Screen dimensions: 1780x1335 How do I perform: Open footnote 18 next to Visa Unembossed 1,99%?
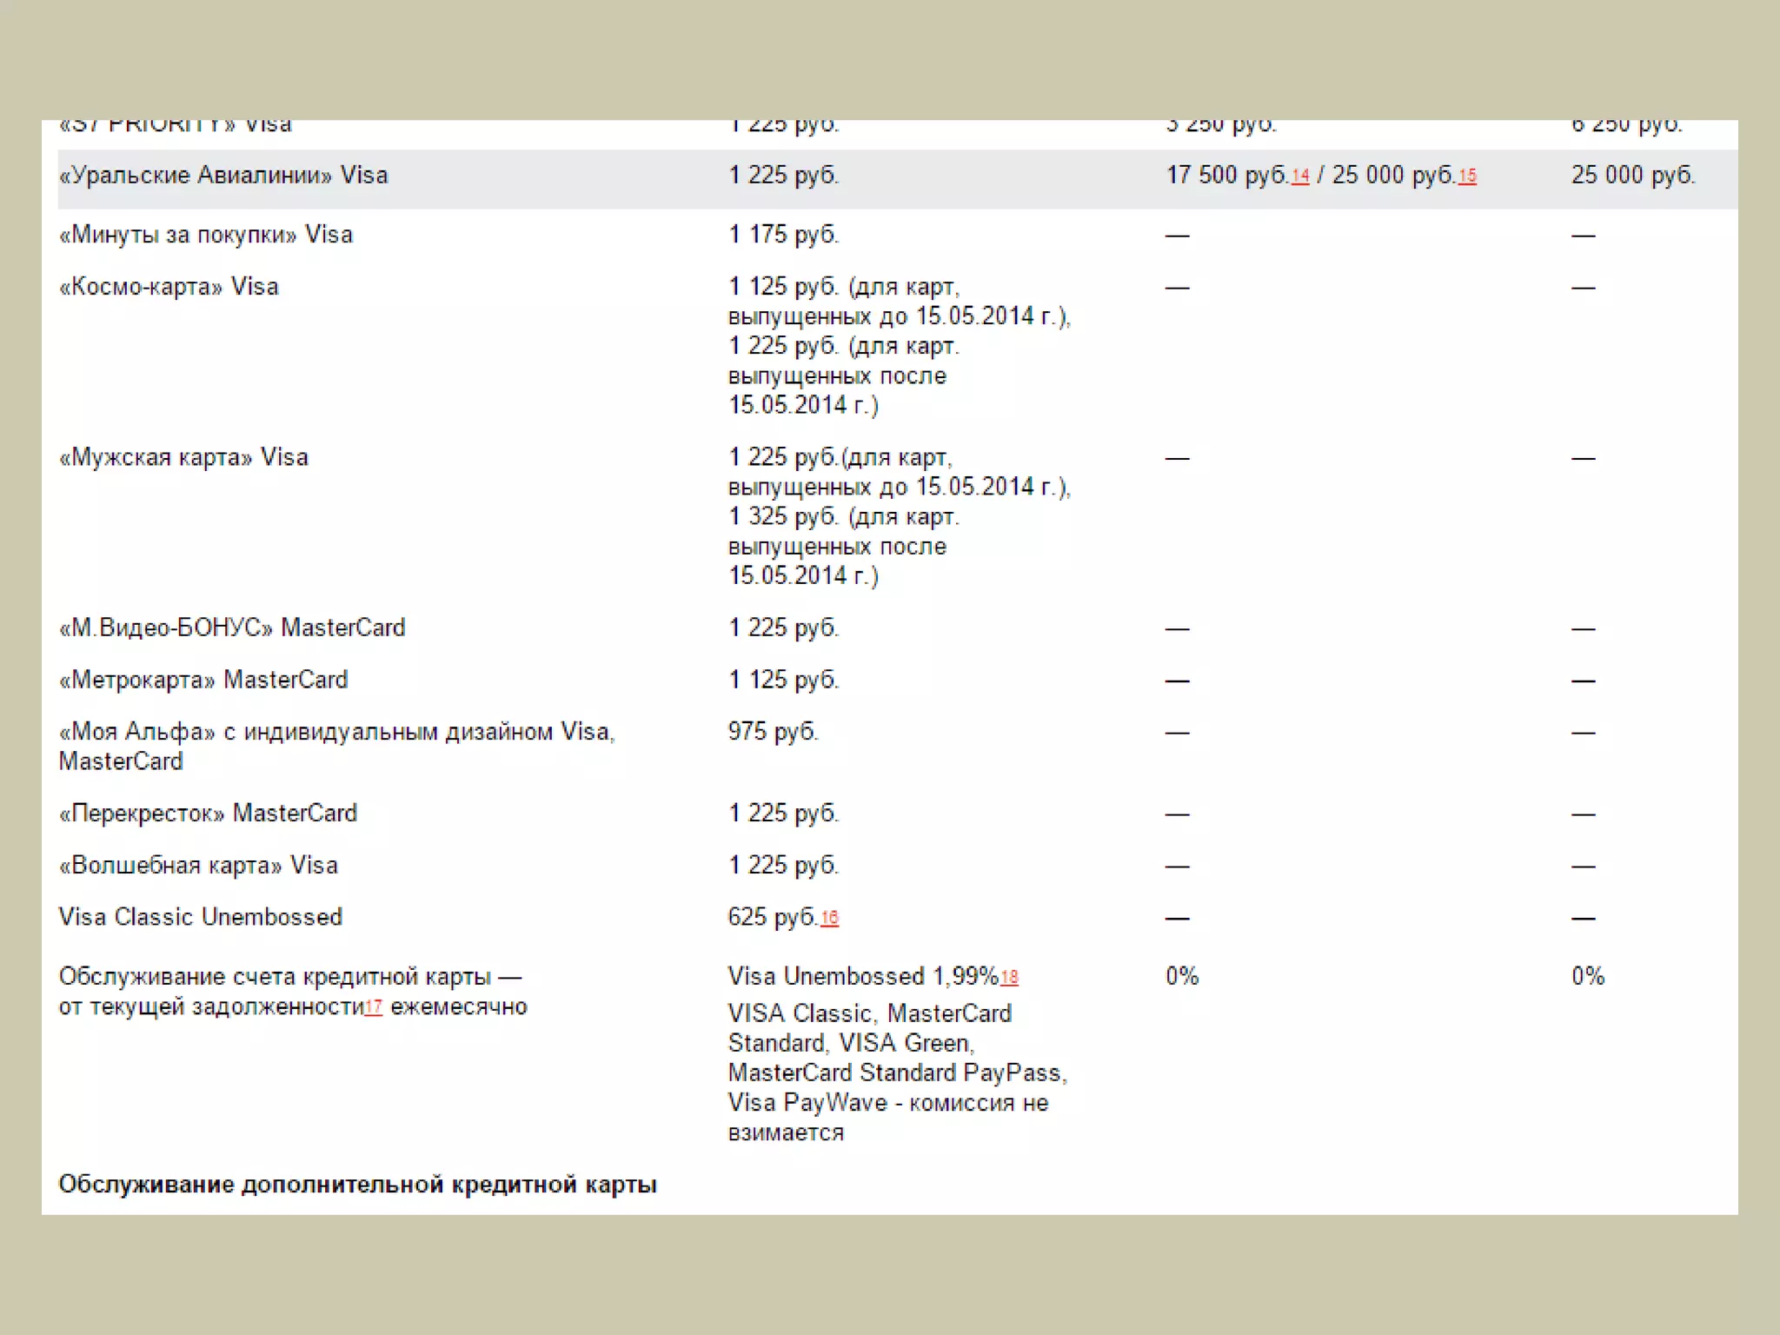[x=1009, y=977]
